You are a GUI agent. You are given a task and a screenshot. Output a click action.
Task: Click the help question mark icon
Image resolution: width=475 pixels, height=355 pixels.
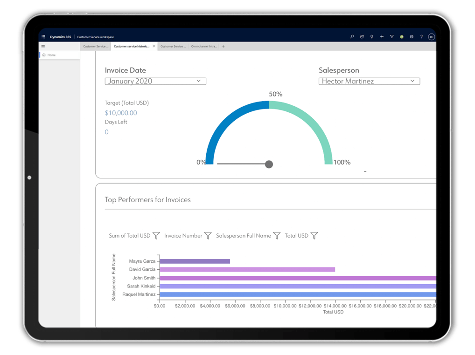[x=421, y=37]
